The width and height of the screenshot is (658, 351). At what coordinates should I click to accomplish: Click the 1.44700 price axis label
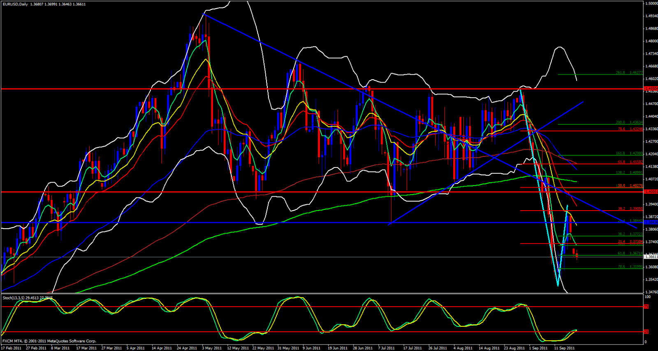(651, 104)
